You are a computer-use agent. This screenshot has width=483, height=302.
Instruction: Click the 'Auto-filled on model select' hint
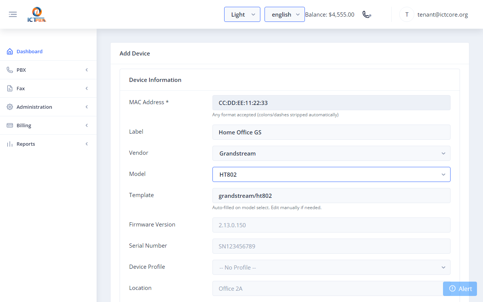pos(267,208)
